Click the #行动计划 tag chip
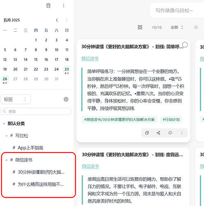The height and width of the screenshot is (206, 204). (171, 119)
